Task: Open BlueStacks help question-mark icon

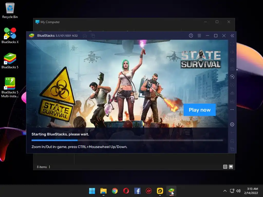Action: [x=191, y=35]
